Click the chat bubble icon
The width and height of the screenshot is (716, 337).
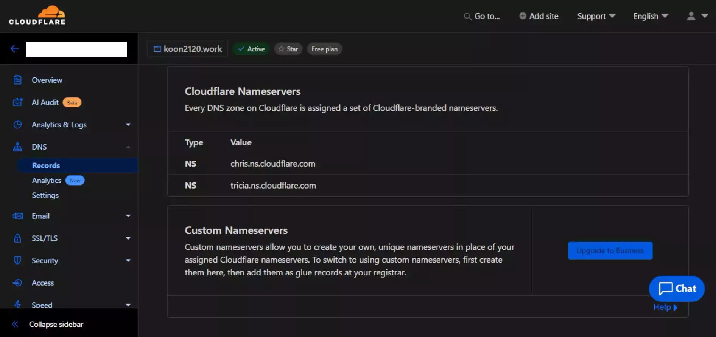point(666,289)
